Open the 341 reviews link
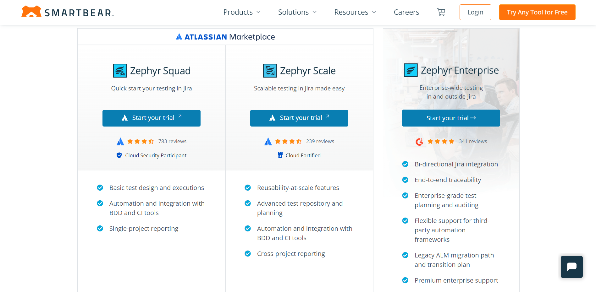Viewport: 596px width, 292px height. [x=473, y=142]
